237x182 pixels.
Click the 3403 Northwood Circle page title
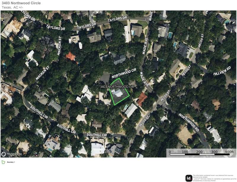pos(21,3)
